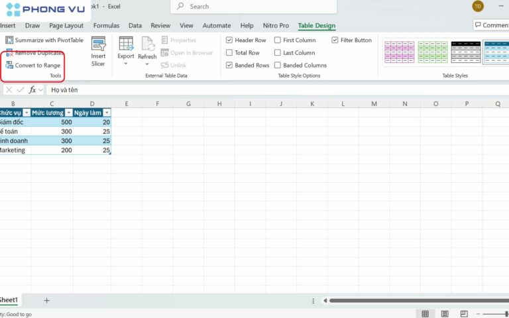509x318 pixels.
Task: Toggle Header Row checkbox
Action: (x=229, y=40)
